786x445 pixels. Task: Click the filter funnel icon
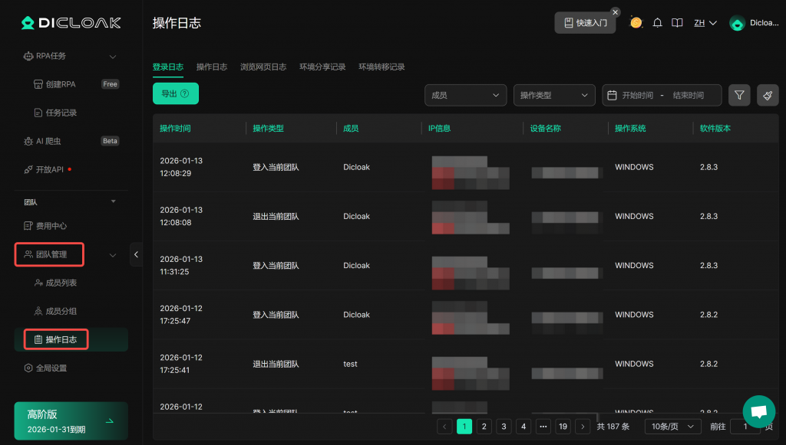pos(739,95)
